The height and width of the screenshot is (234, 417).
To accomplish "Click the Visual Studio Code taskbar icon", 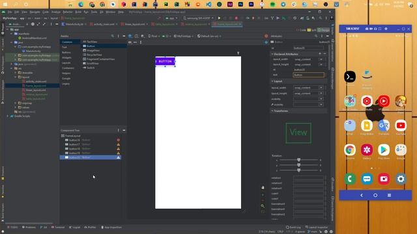I will pos(208,5).
